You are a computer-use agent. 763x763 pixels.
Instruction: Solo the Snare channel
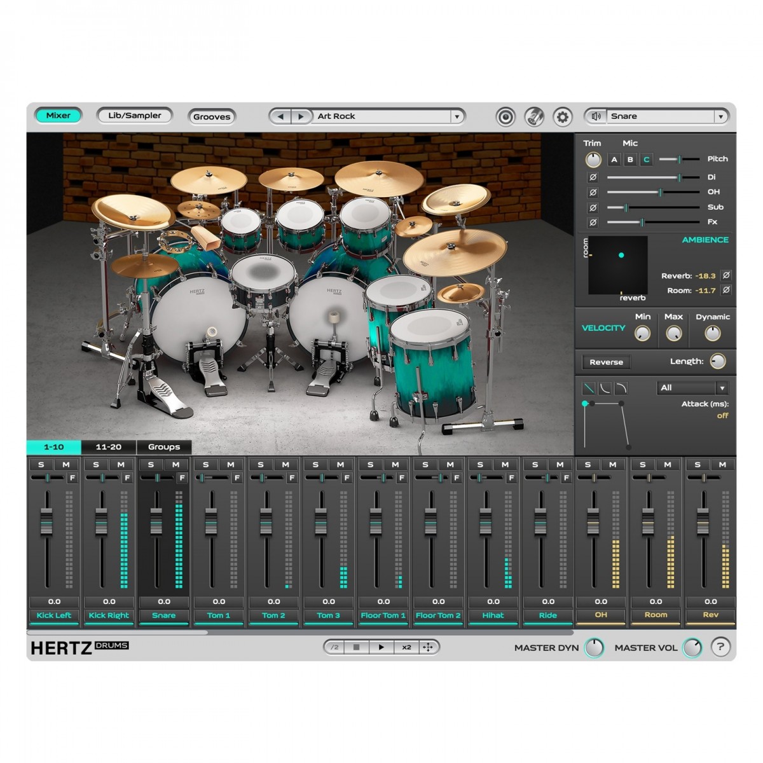(x=151, y=465)
